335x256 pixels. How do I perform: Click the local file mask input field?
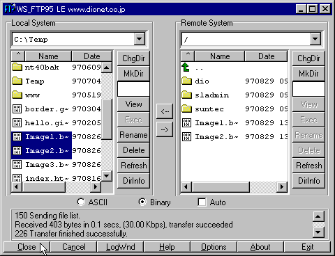[133, 89]
